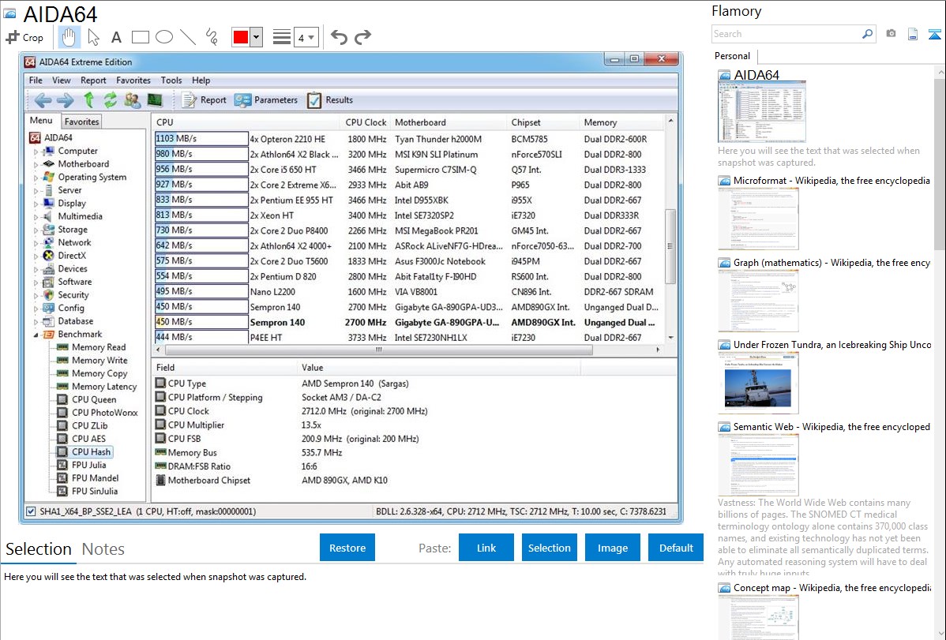Click AIDA64 green refresh icon
The height and width of the screenshot is (640, 946).
tap(110, 100)
